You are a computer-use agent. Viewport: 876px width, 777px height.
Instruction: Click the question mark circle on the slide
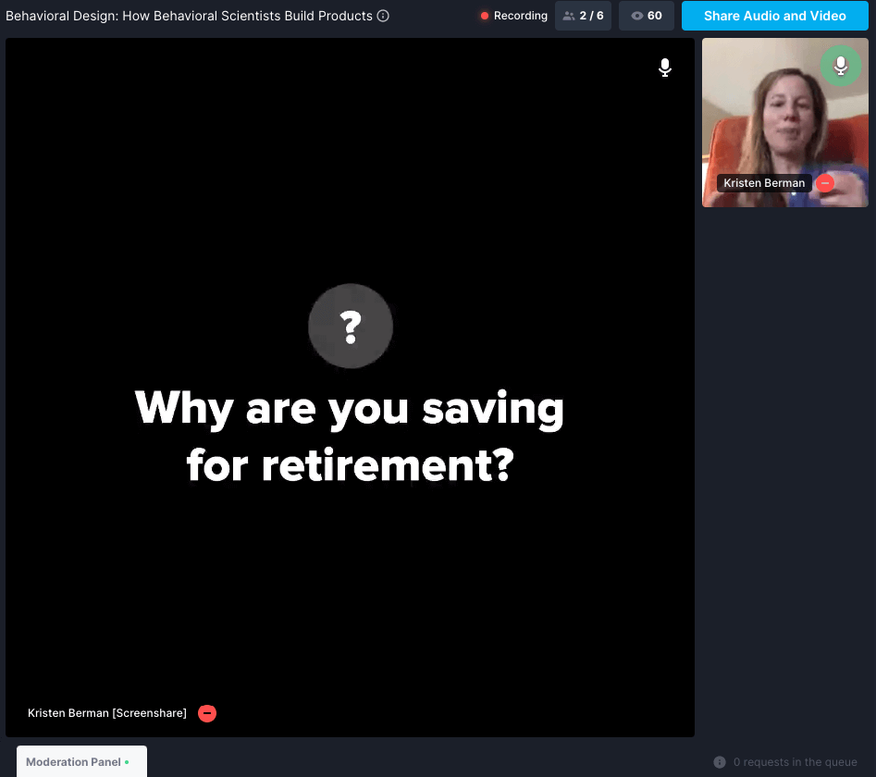coord(351,327)
